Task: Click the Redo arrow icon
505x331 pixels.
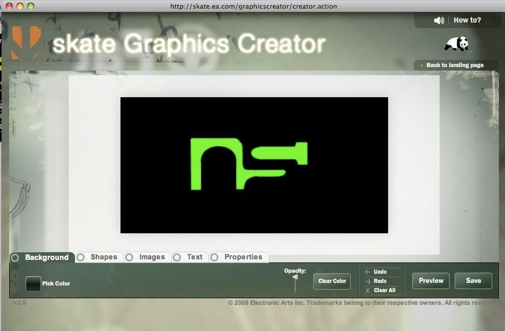Action: [x=368, y=281]
